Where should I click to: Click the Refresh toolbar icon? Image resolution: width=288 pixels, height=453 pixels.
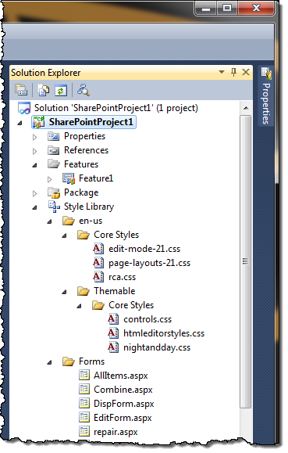[61, 91]
